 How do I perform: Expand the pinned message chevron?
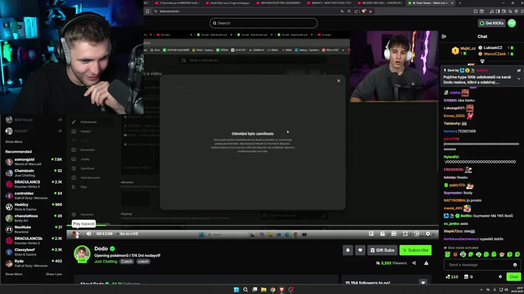519,78
